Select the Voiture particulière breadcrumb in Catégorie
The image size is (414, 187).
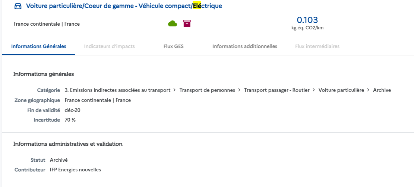pyautogui.click(x=341, y=90)
